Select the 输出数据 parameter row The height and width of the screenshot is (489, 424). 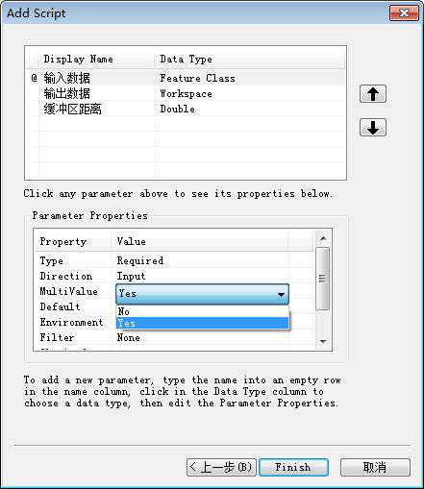pyautogui.click(x=186, y=93)
